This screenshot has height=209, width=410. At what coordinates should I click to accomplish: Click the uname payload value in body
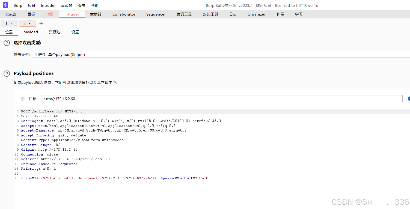97,178
